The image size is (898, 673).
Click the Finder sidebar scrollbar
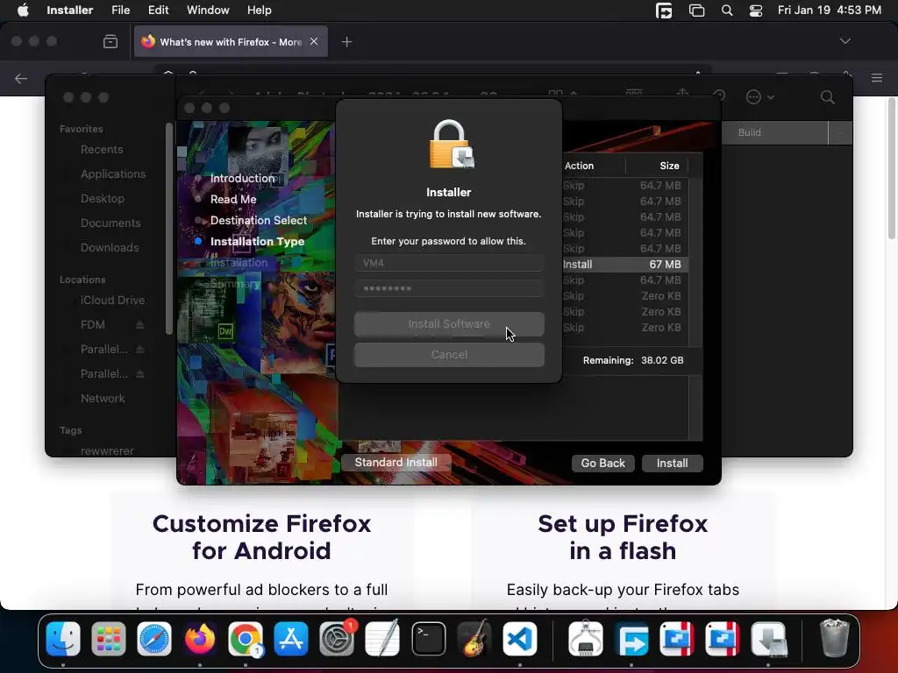pyautogui.click(x=168, y=229)
